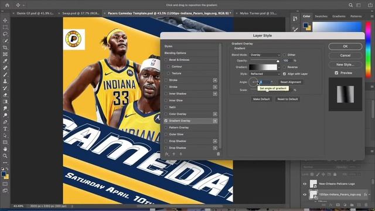Select the Hand tool

[x=5, y=149]
